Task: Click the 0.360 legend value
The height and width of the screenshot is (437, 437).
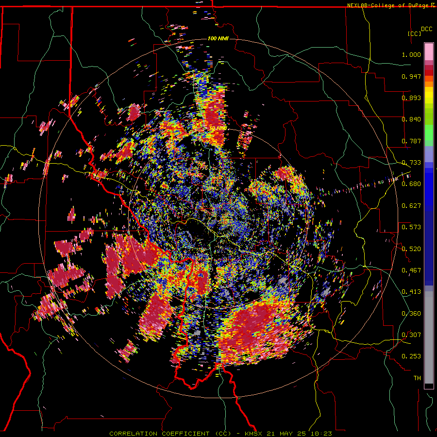Action: (x=411, y=314)
